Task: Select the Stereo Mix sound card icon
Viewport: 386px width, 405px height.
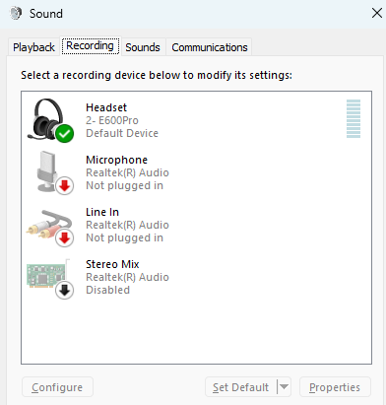Action: click(50, 279)
